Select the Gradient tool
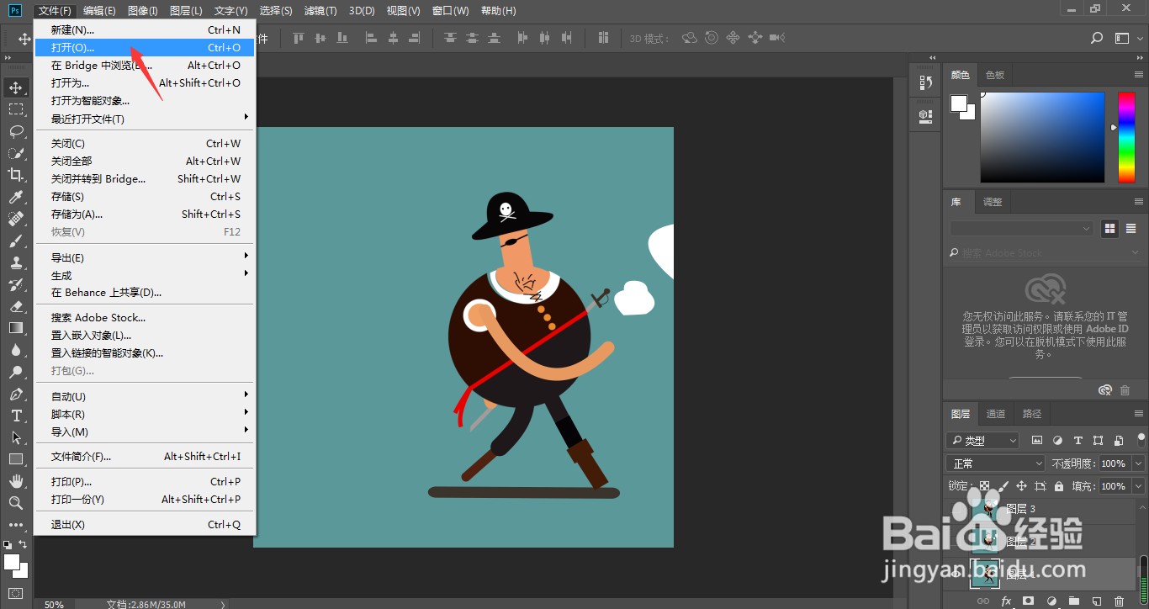The image size is (1149, 609). pos(16,328)
